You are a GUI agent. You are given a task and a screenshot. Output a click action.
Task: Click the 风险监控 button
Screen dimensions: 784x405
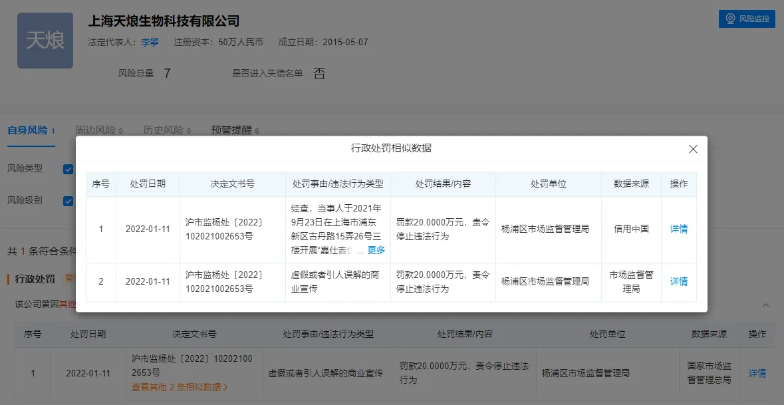pos(747,19)
